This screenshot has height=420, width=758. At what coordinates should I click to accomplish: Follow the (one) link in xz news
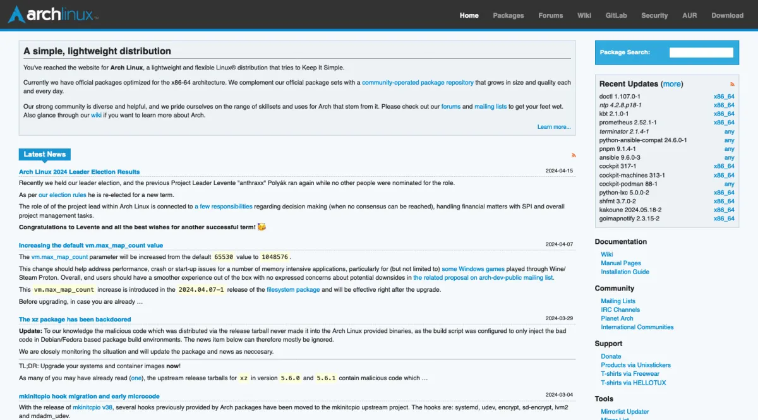[136, 378]
